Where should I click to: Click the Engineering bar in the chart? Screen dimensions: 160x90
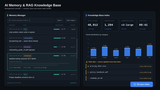tap(93, 52)
